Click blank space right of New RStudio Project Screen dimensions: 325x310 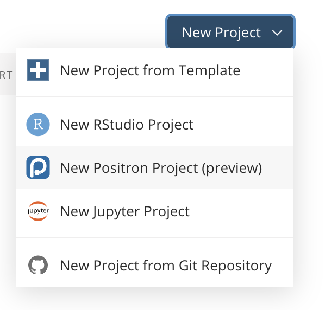pyautogui.click(x=242, y=125)
